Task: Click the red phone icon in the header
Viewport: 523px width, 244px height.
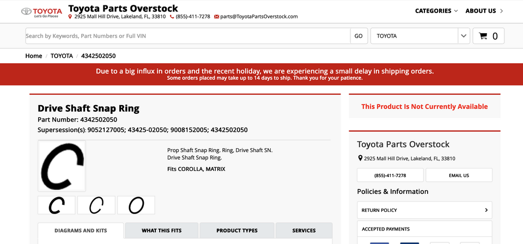Action: [172, 17]
